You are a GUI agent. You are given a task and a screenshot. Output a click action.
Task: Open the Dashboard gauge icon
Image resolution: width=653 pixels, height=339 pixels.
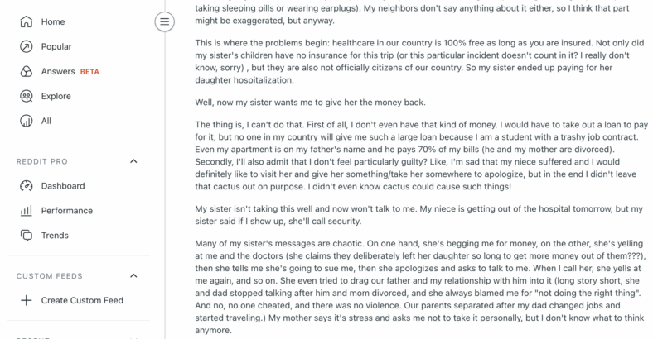(27, 186)
